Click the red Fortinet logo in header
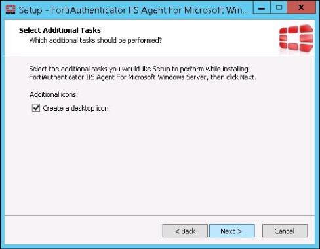 (296, 39)
